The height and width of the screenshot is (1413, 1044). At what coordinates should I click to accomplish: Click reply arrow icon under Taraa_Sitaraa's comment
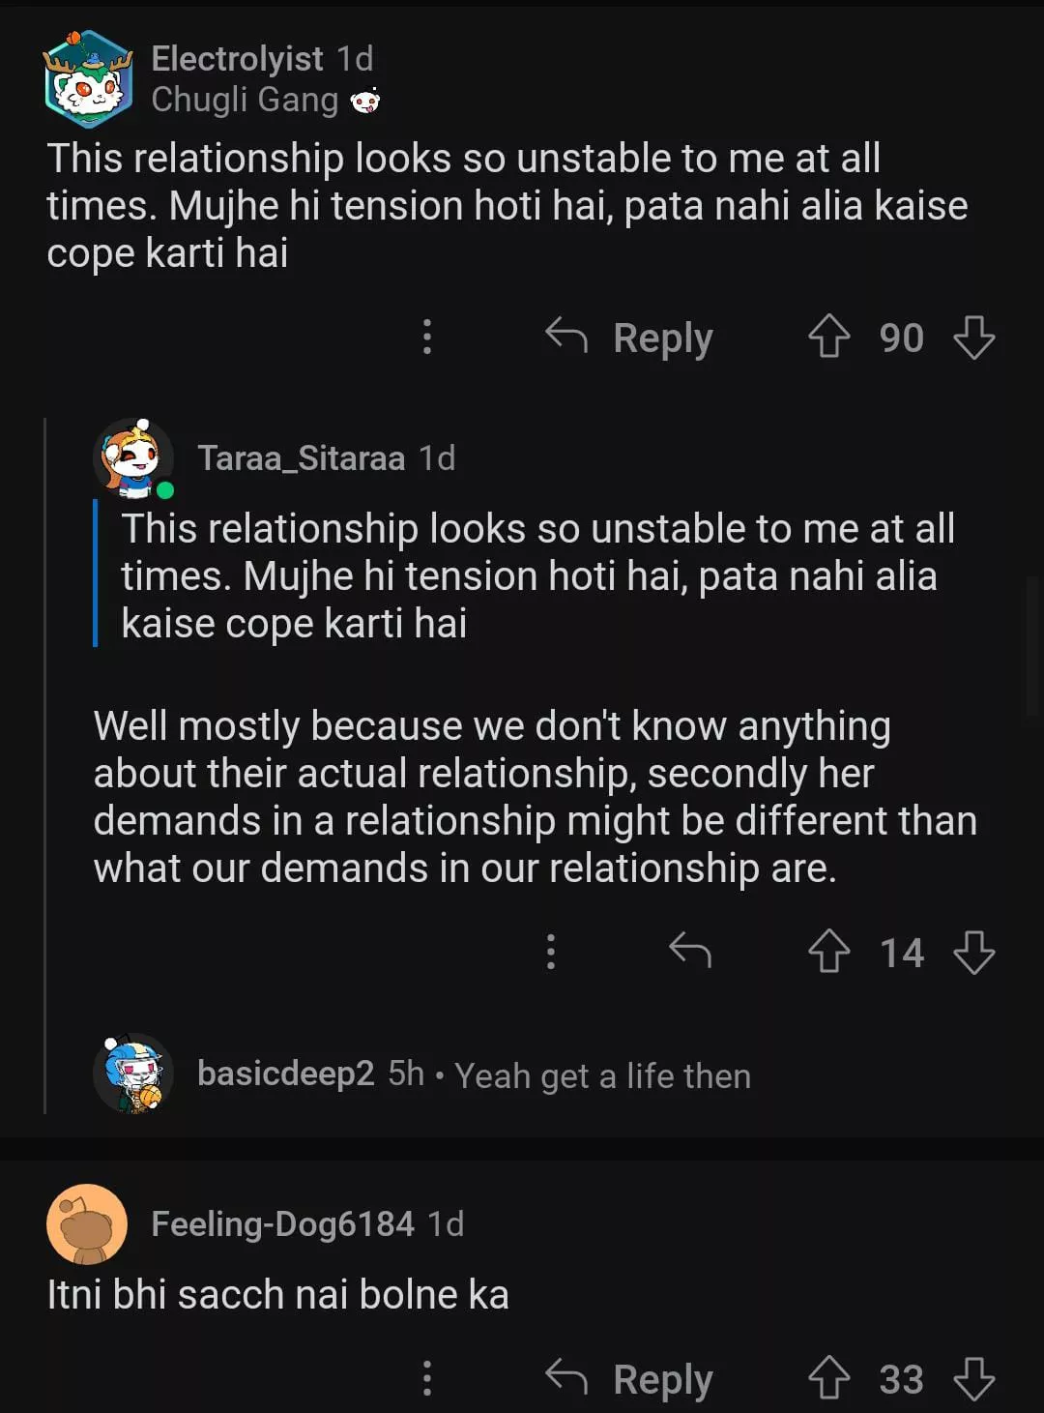(690, 952)
